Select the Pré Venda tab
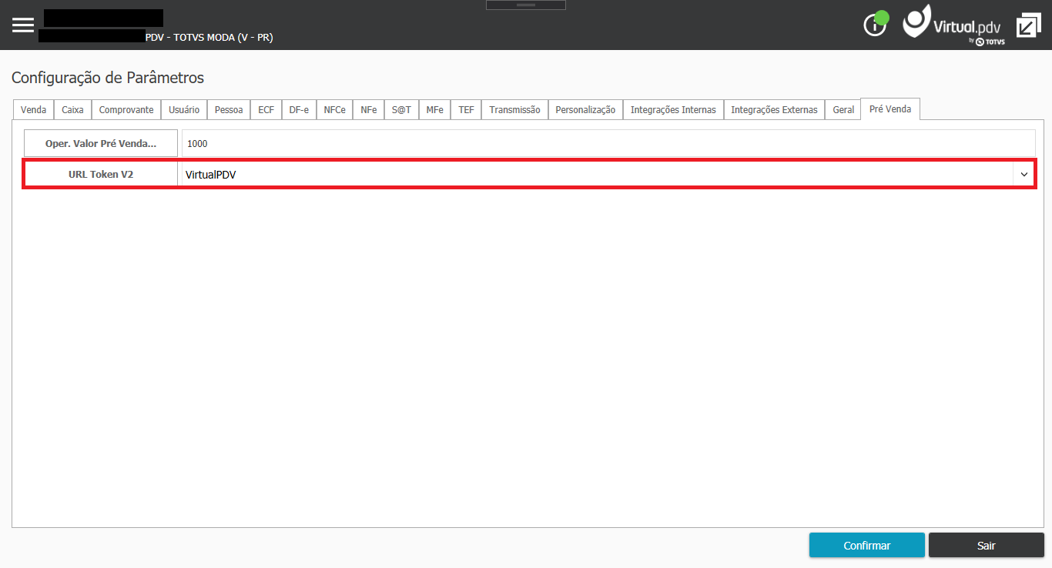 pos(890,109)
